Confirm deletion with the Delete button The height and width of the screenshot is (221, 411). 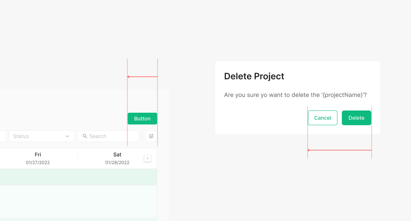click(356, 118)
